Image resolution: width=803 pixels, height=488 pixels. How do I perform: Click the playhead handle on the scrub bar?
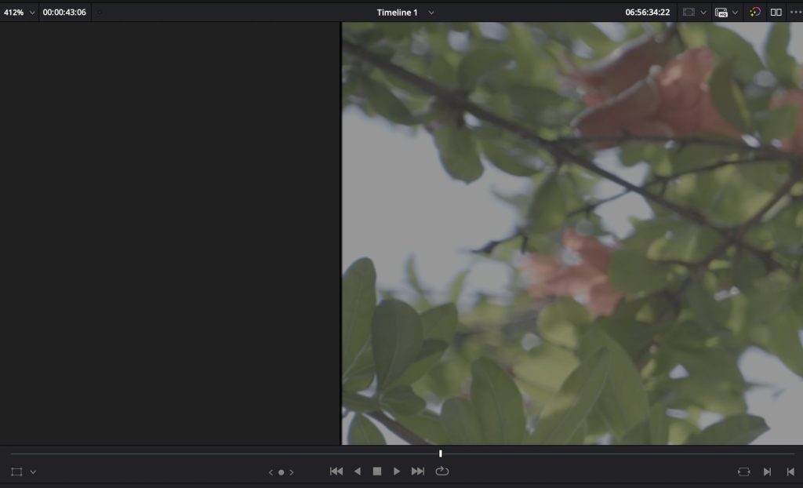tap(441, 453)
